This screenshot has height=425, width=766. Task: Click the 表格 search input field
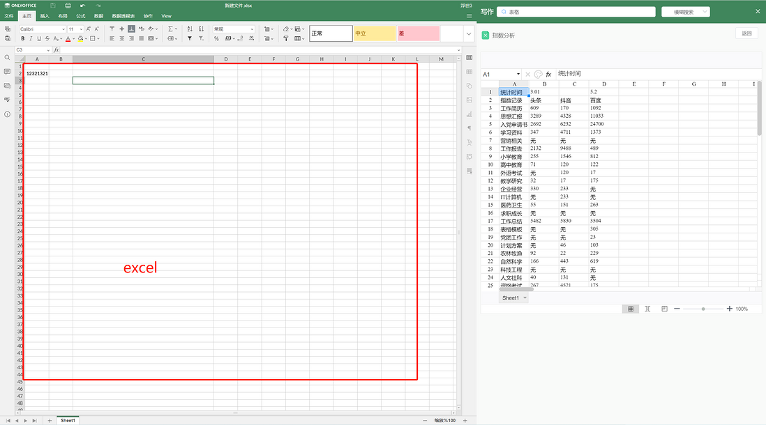[576, 12]
